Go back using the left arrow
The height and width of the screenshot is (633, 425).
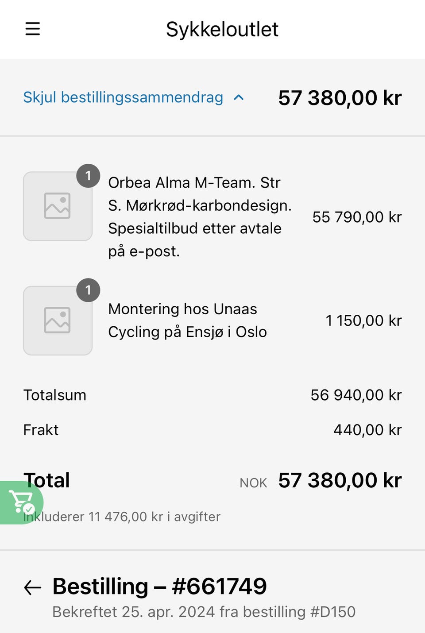click(33, 587)
